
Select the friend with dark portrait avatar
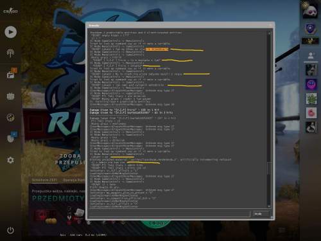pos(311,70)
